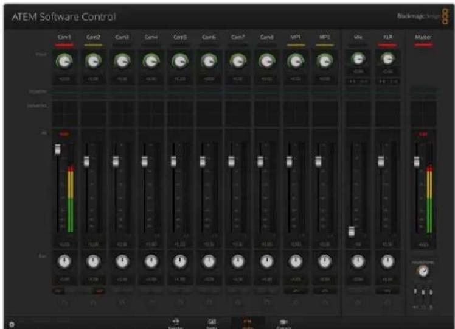
Task: Solo the Mic channel headphone icon
Action: [x=358, y=303]
